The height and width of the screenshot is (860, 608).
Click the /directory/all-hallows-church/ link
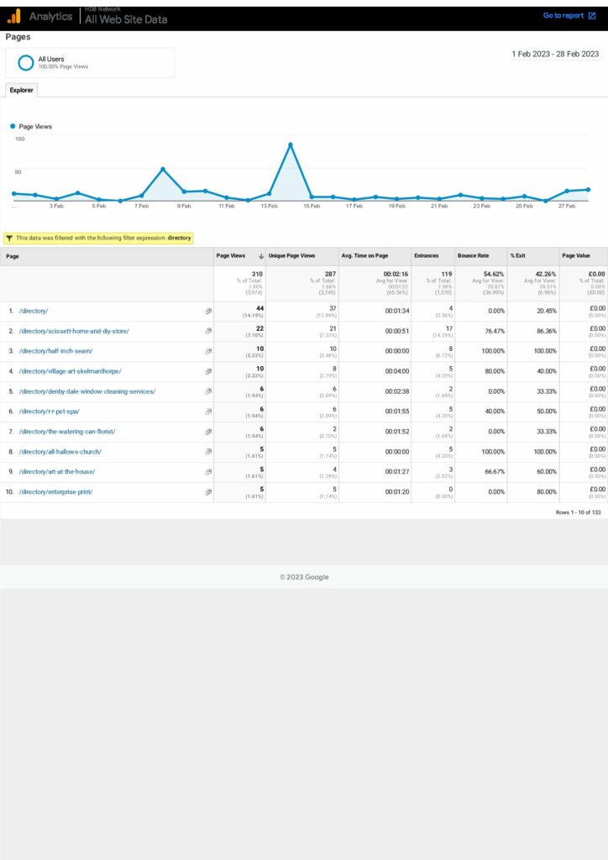tap(60, 452)
